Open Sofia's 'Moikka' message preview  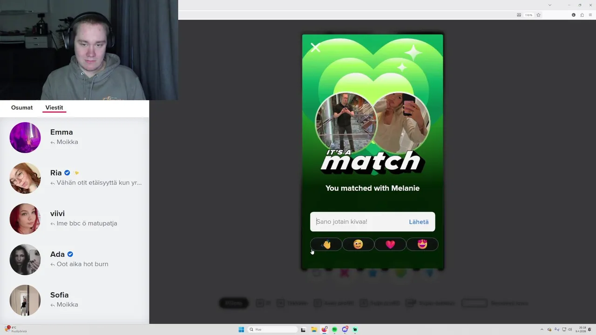click(64, 304)
